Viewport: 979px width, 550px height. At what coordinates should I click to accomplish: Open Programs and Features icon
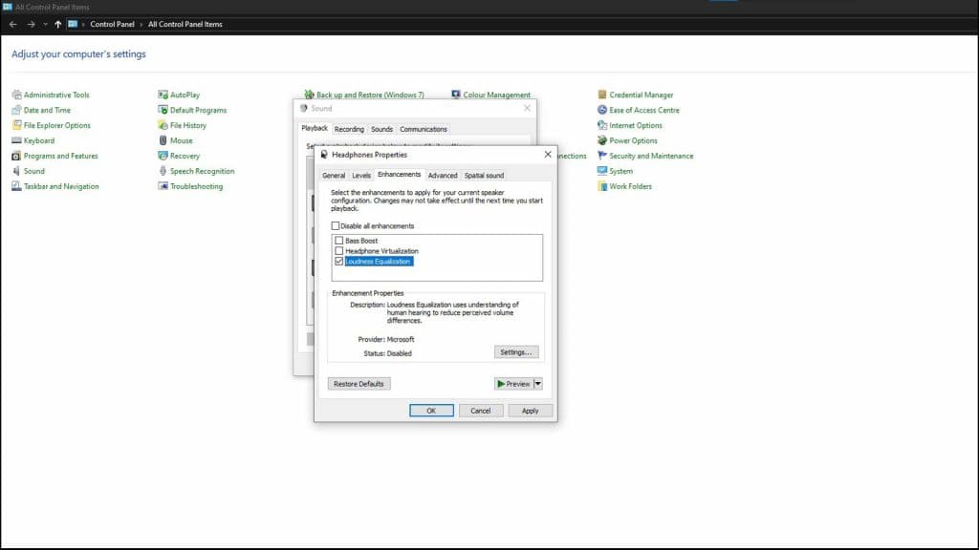click(17, 156)
